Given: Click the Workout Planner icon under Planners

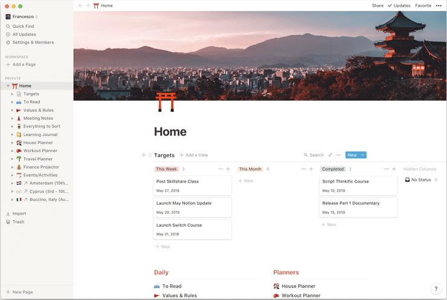Looking at the screenshot, I should click(x=276, y=295).
